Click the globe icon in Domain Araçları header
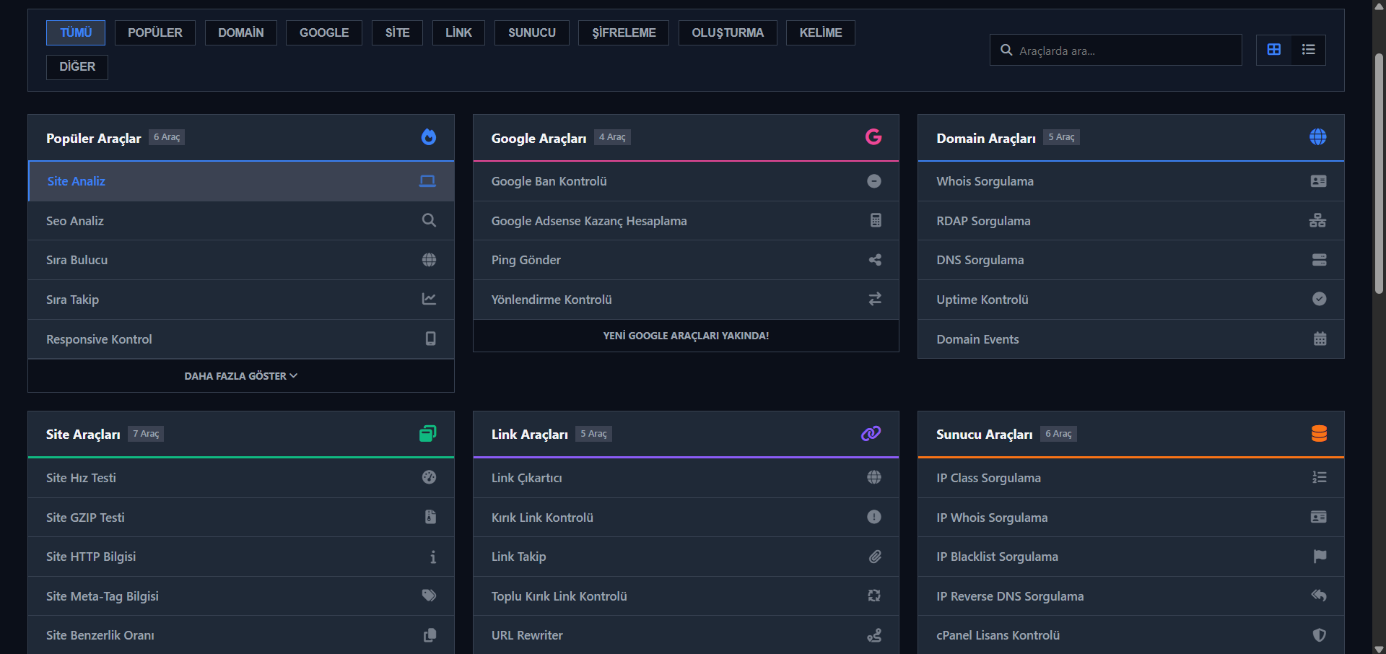 1318,137
